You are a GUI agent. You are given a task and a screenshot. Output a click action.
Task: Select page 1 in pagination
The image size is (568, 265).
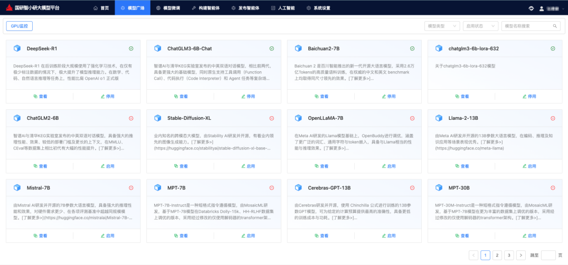(x=486, y=255)
